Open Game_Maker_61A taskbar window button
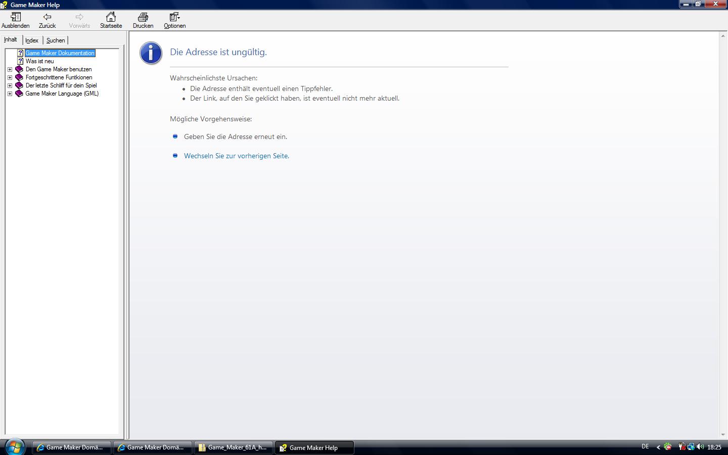Screen dimensions: 728x455 pyautogui.click(x=234, y=447)
